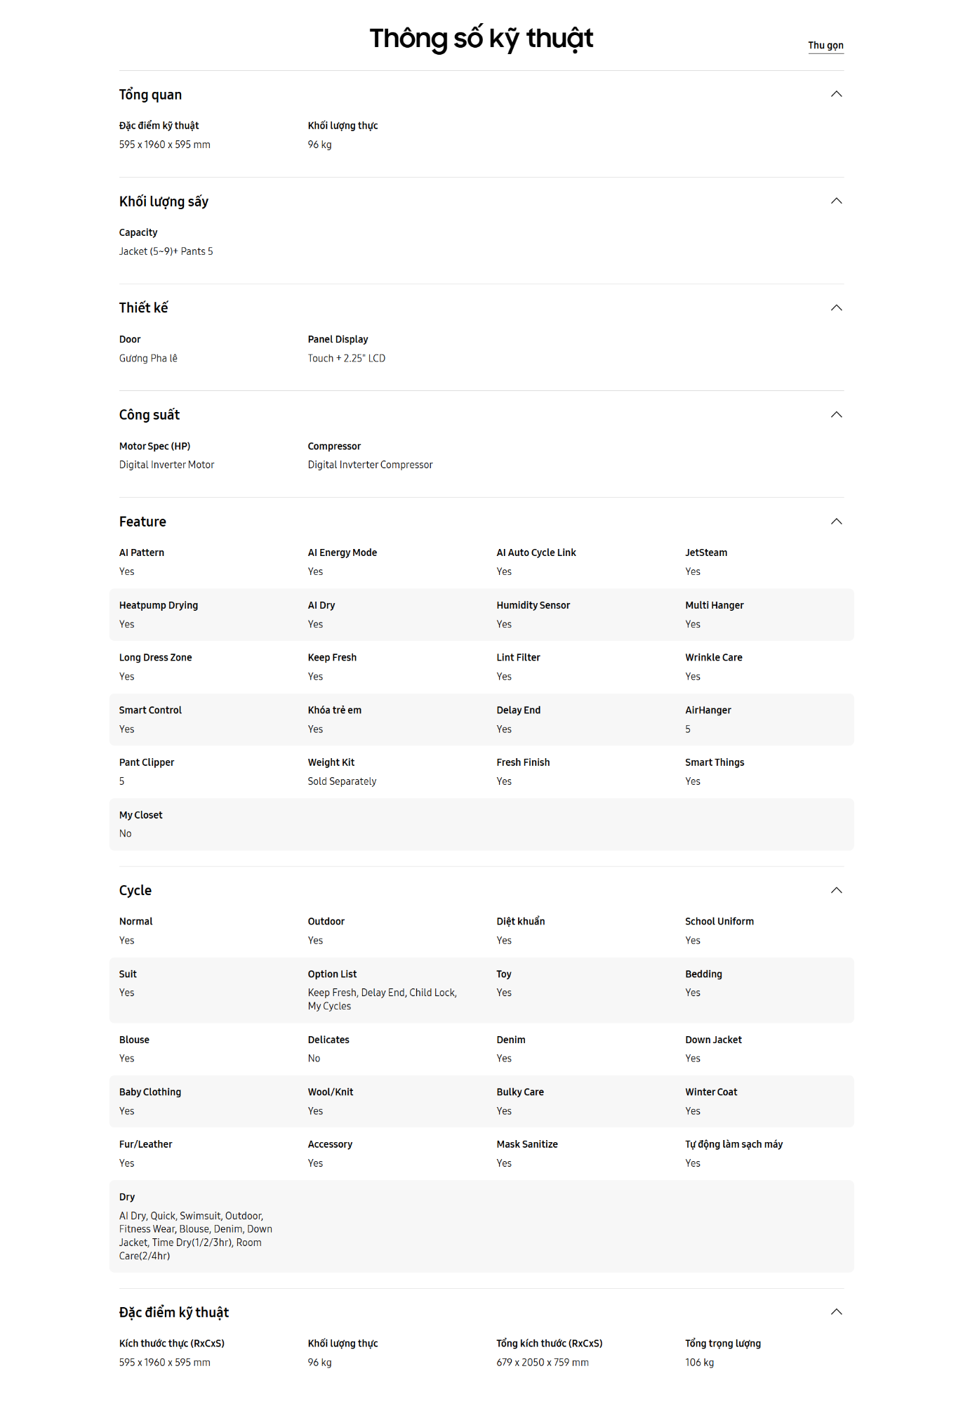Screen dimensions: 963x1404
Task: Click the Tổng quan section heading
Action: click(x=150, y=95)
